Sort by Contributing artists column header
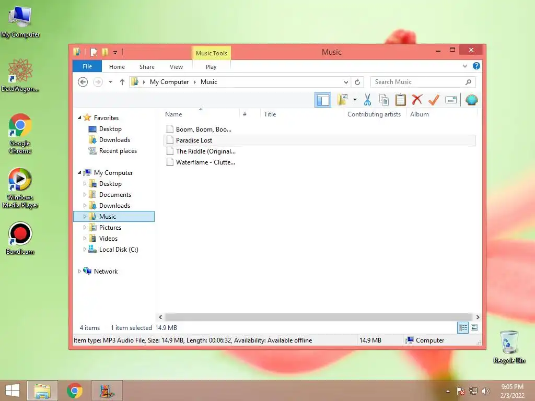This screenshot has height=401, width=535. [x=374, y=114]
